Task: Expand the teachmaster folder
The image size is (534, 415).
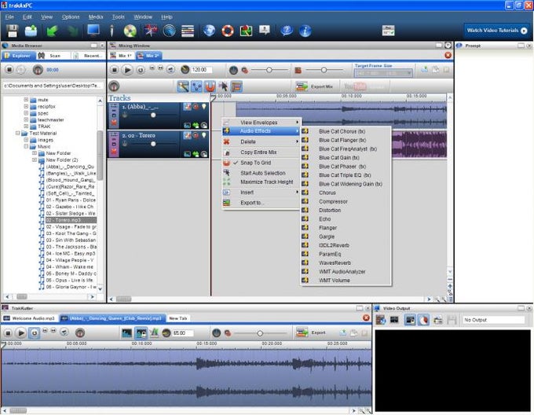Action: pyautogui.click(x=26, y=119)
